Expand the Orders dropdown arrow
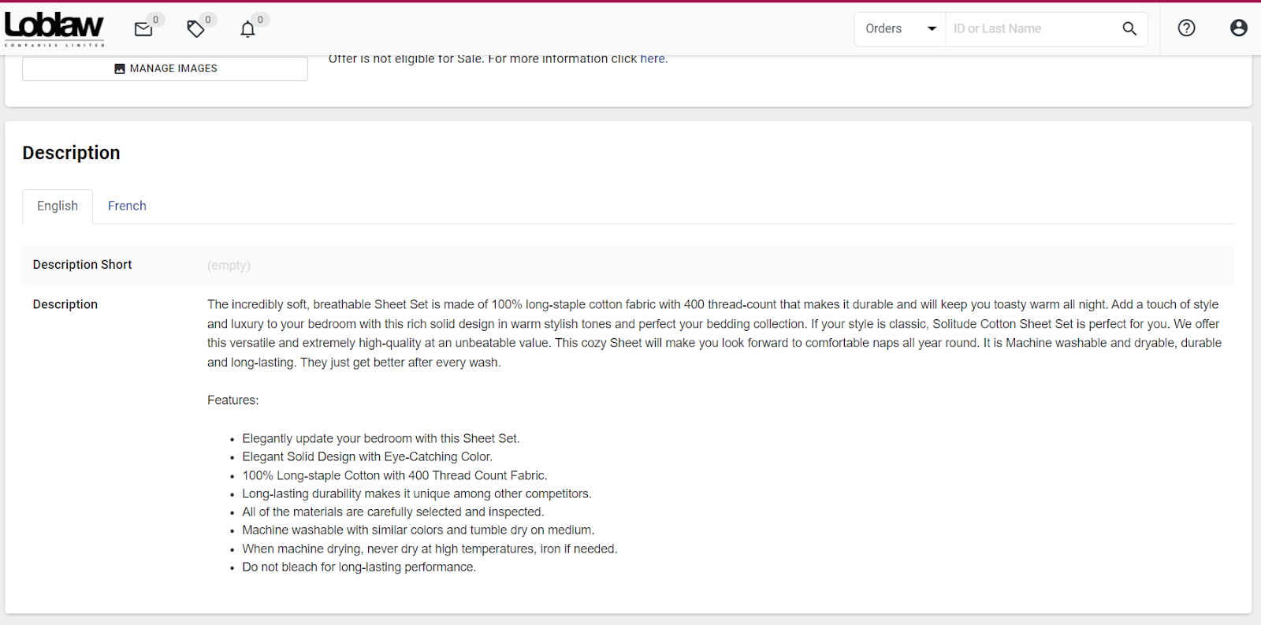Screen dimensions: 1261x625 (932, 28)
